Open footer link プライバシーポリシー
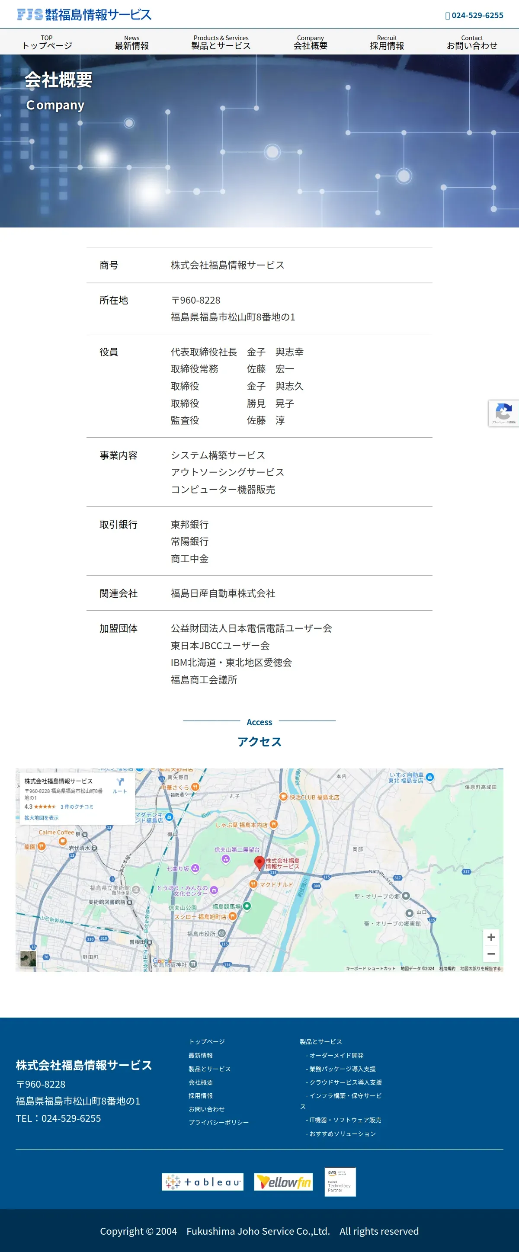Viewport: 519px width, 1252px height. 219,1122
